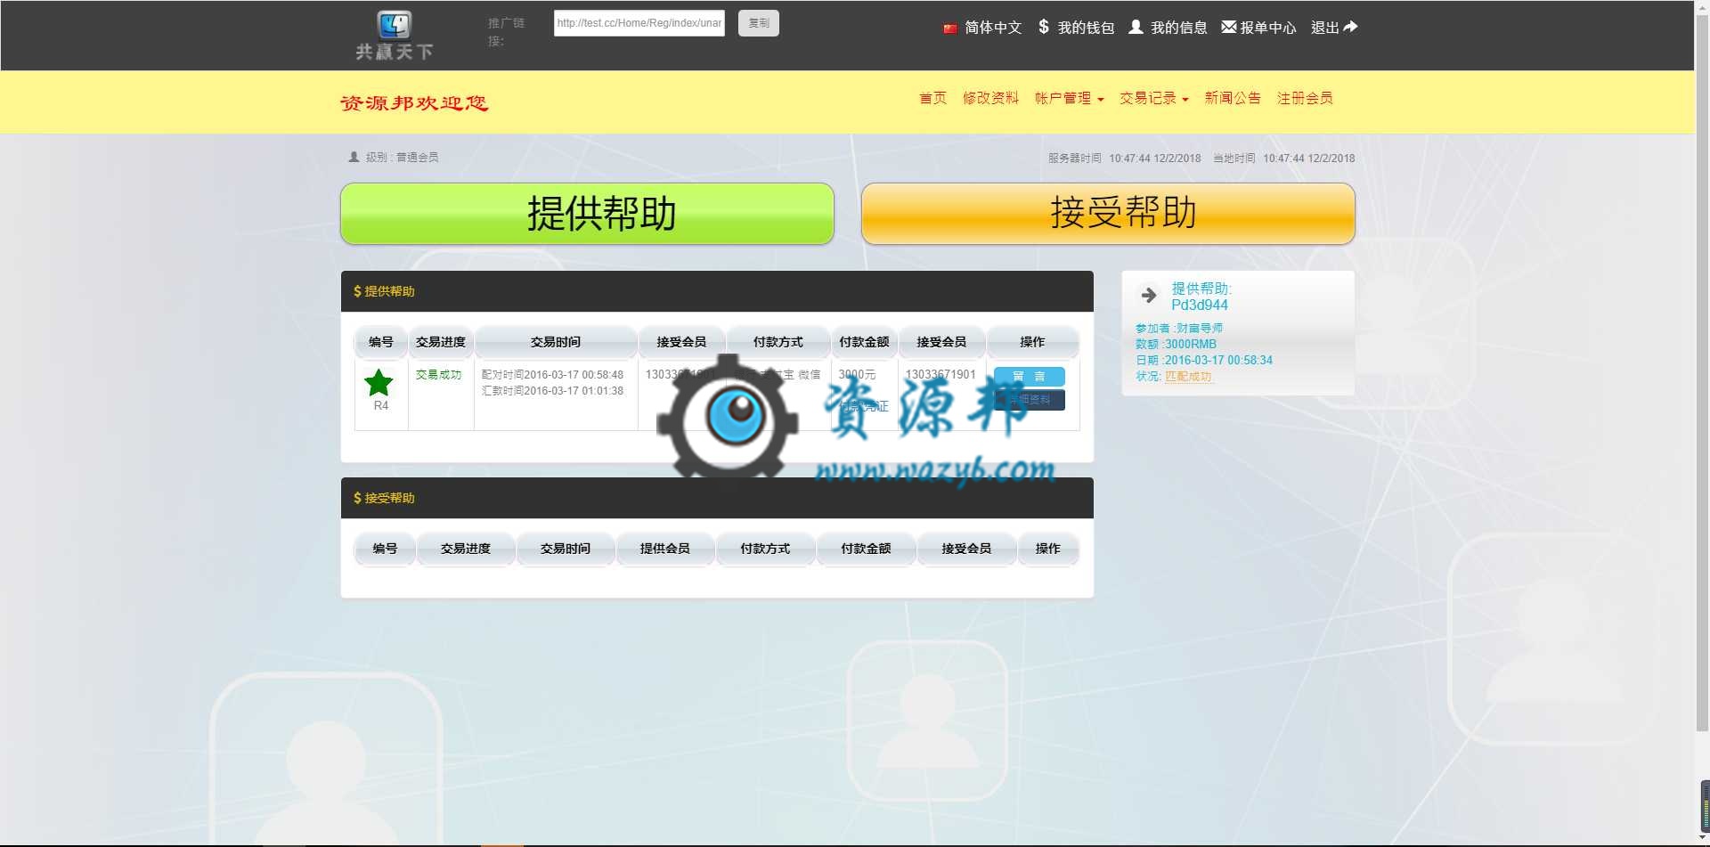Click the orange 接受帮助 button
The width and height of the screenshot is (1710, 847).
click(x=1108, y=214)
